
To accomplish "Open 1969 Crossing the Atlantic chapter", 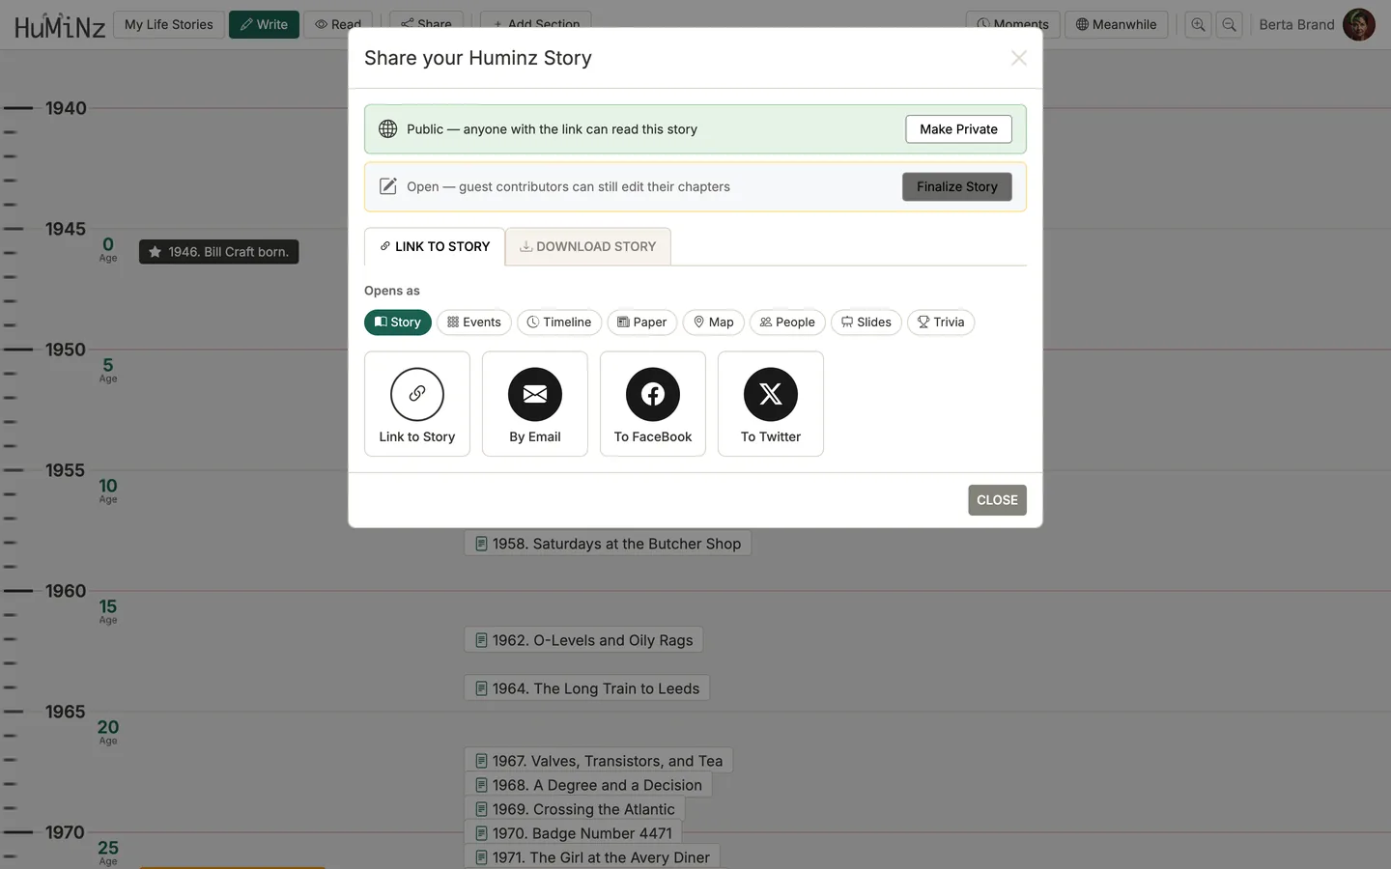I will pyautogui.click(x=575, y=809).
